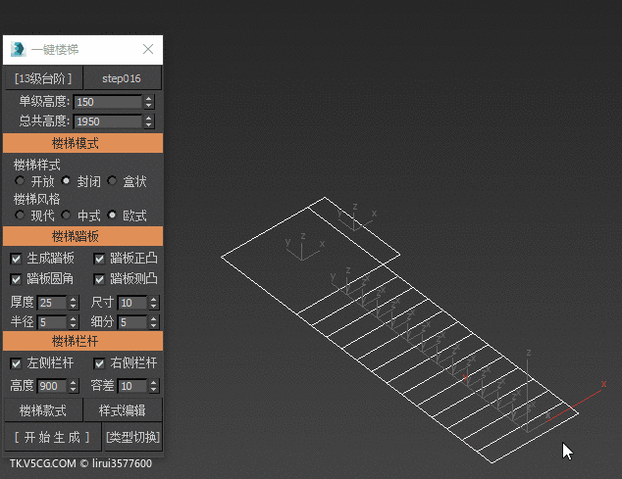The width and height of the screenshot is (622, 479).
Task: Click the 总共高度 spinner arrows
Action: tap(149, 121)
